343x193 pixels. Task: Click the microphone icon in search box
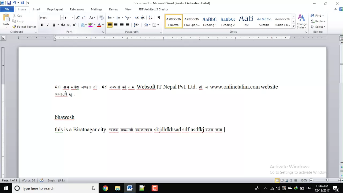click(93, 188)
